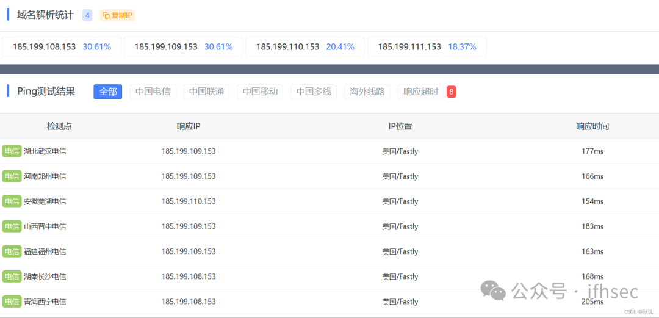
Task: Filter results by 中国多线
Action: [x=314, y=92]
